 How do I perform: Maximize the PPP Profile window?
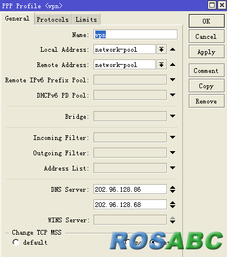(x=212, y=5)
